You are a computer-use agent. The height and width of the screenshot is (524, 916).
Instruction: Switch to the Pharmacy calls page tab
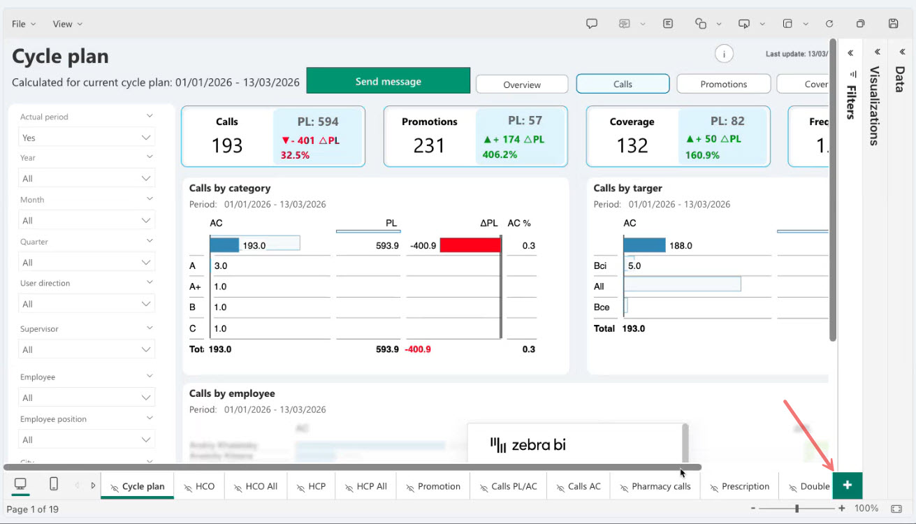pos(655,486)
